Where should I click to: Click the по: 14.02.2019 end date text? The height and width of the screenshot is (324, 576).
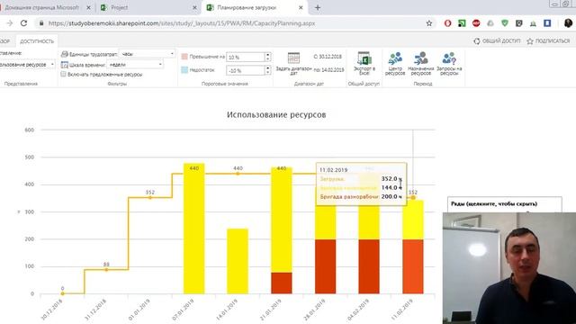[x=328, y=70]
